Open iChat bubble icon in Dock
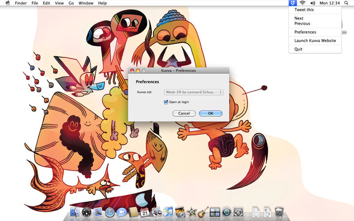 tap(122, 213)
